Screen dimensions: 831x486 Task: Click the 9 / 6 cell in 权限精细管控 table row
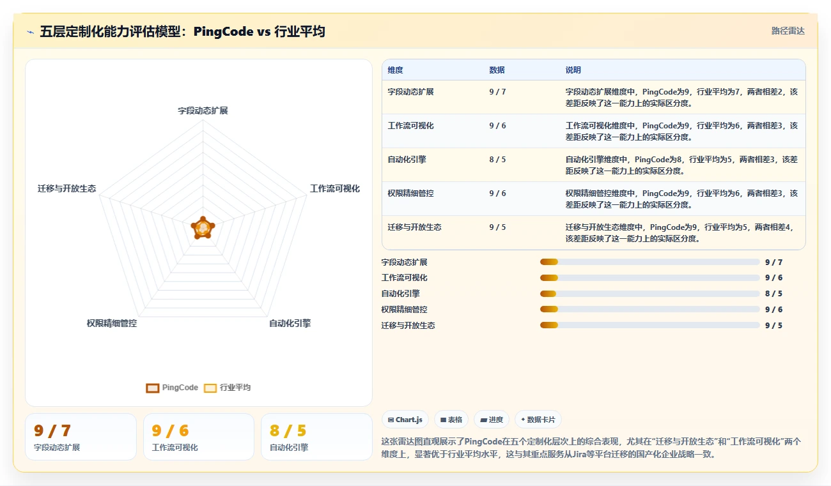[497, 194]
